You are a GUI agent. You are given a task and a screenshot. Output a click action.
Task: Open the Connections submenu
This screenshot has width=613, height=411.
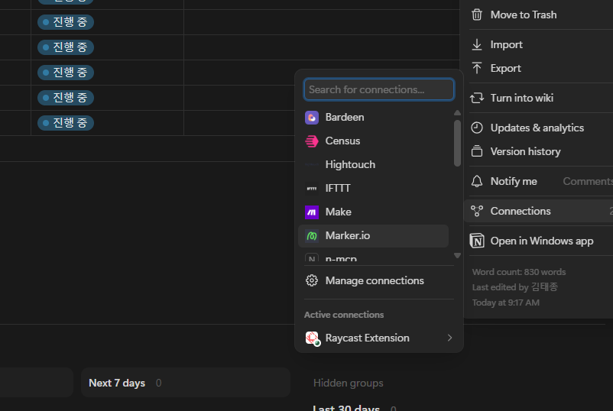pos(539,211)
